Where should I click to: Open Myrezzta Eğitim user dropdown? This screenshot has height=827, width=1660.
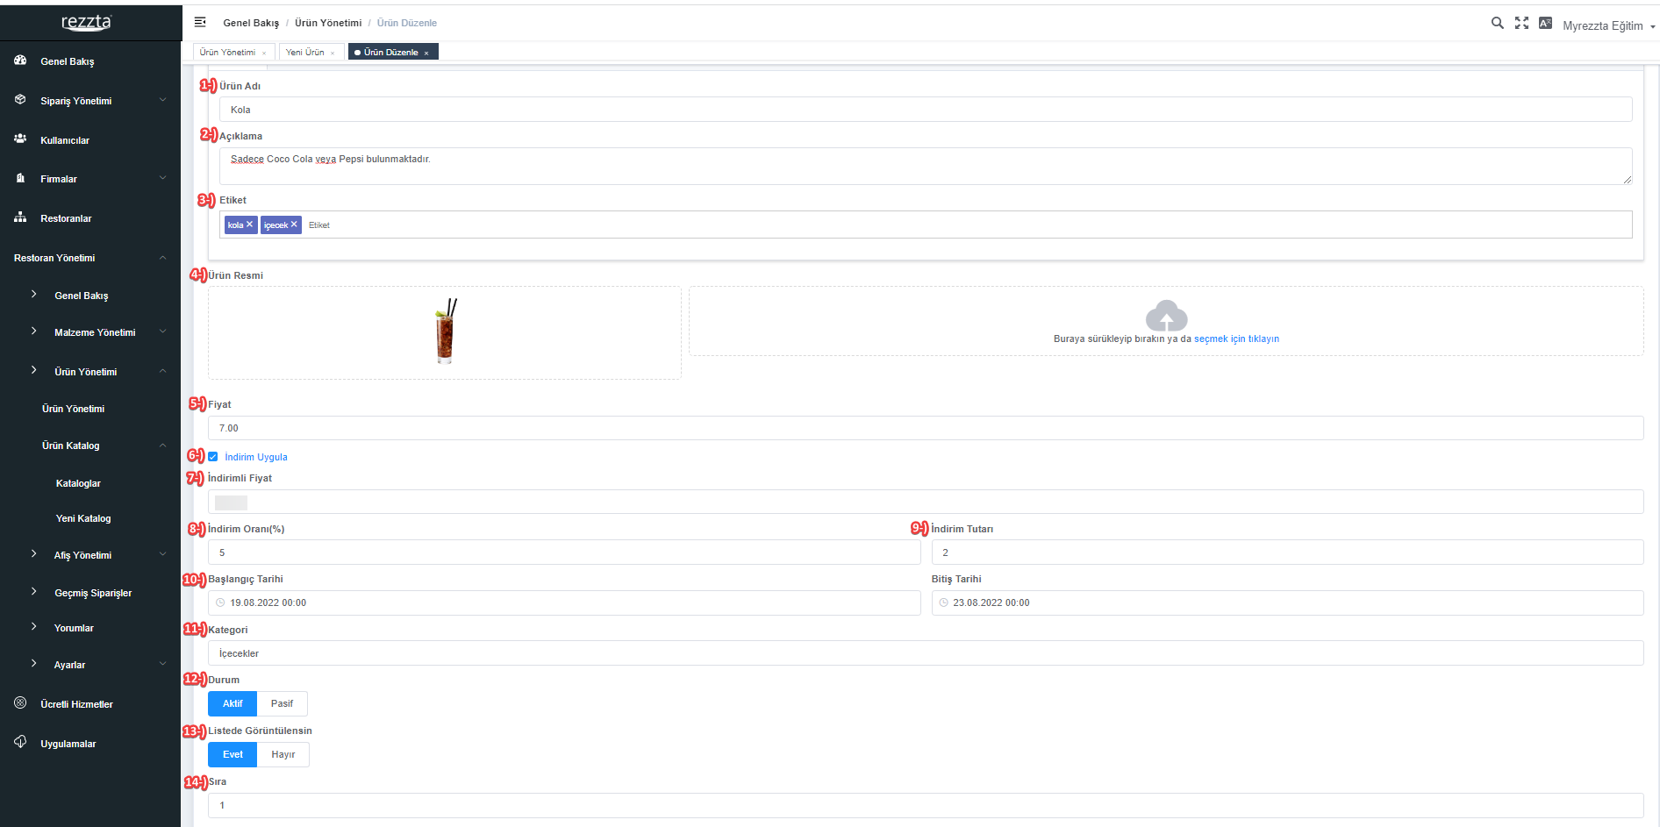coord(1608,25)
